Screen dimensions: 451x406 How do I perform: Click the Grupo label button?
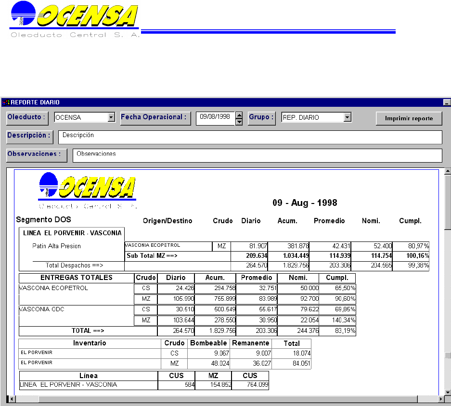coord(262,118)
